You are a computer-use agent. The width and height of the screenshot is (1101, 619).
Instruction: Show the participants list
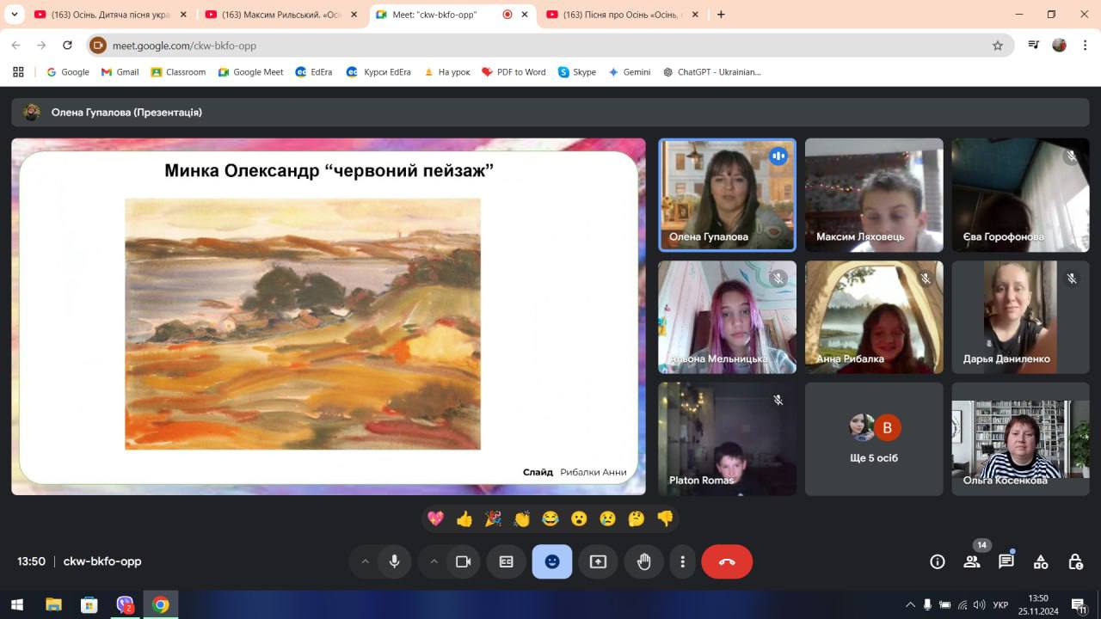[972, 562]
